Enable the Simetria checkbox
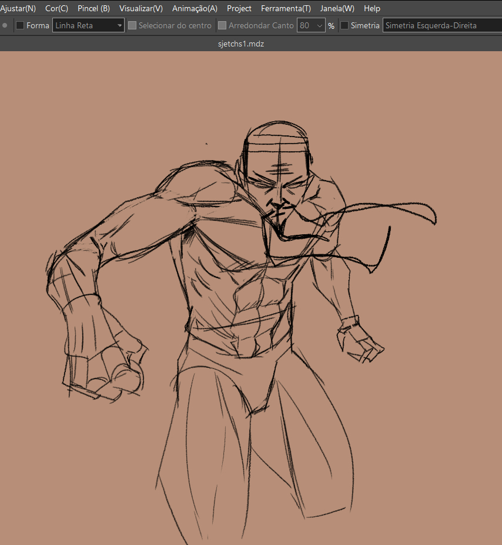Screen dimensions: 502x545 344,25
